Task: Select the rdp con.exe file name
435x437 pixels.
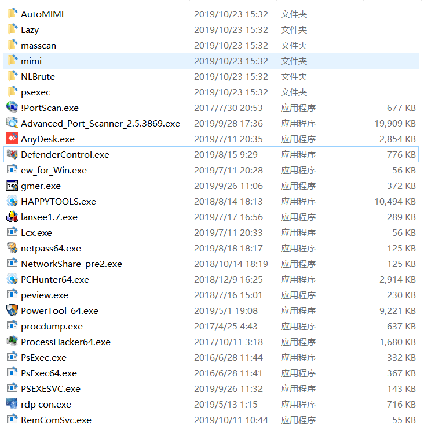Action: (46, 405)
